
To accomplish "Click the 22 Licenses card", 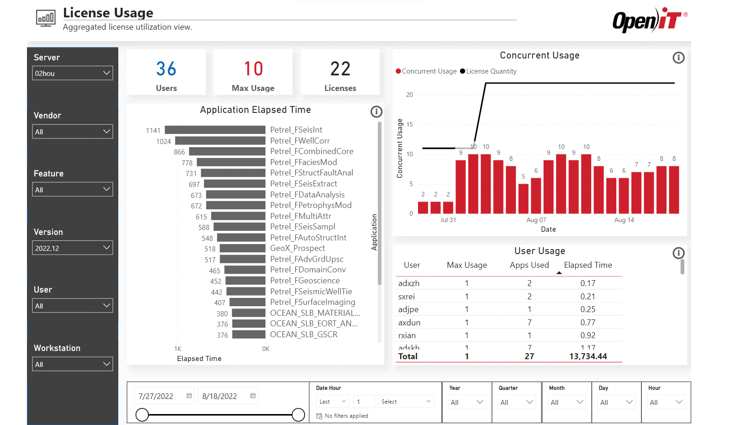I will click(x=340, y=72).
